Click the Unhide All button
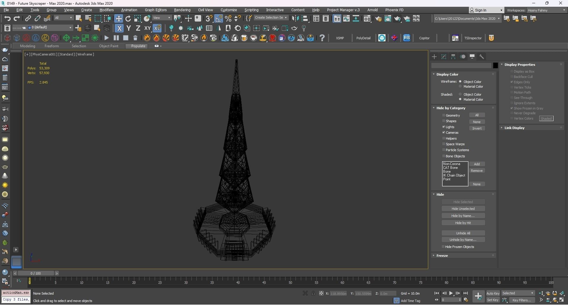The image size is (568, 307). point(463,233)
